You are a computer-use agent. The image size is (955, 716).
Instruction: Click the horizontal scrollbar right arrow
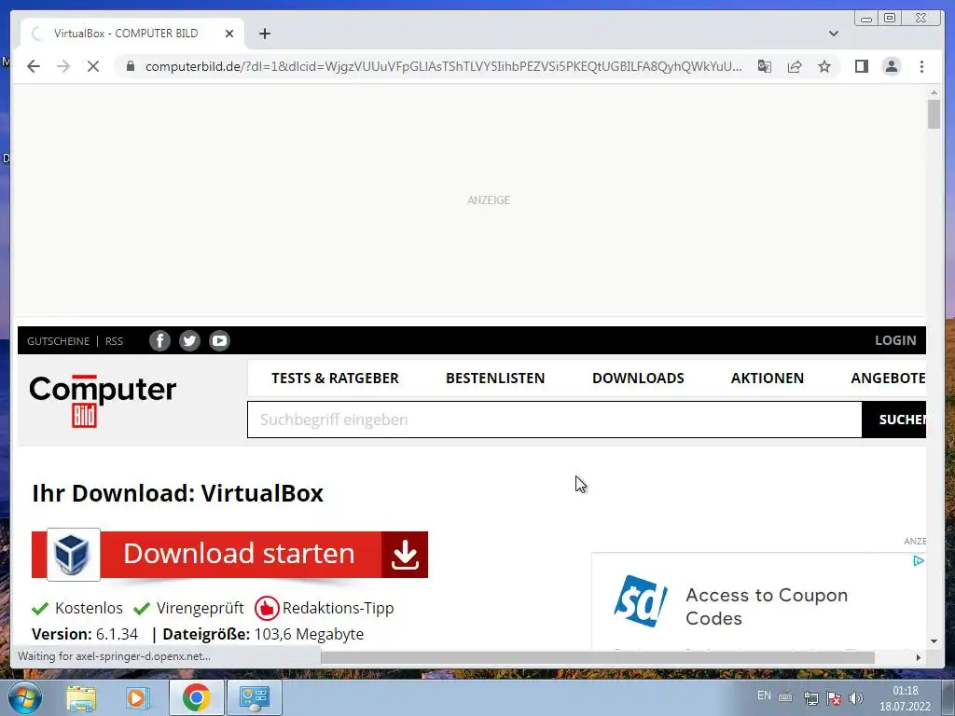[x=919, y=657]
